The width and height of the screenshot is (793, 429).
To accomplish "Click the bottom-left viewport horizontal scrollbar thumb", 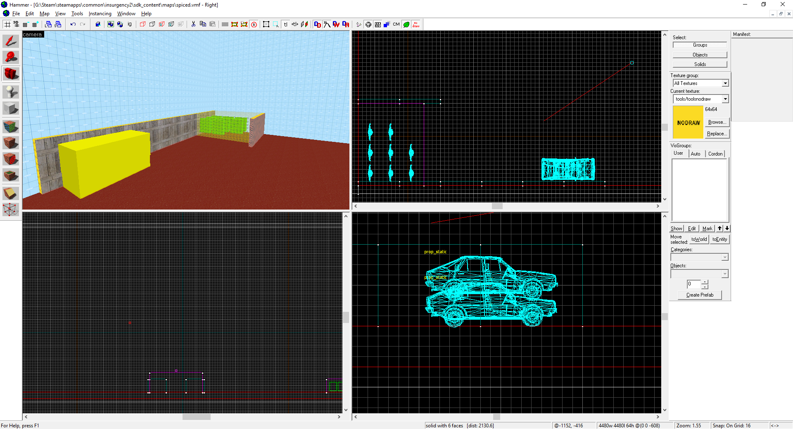I will pos(197,417).
